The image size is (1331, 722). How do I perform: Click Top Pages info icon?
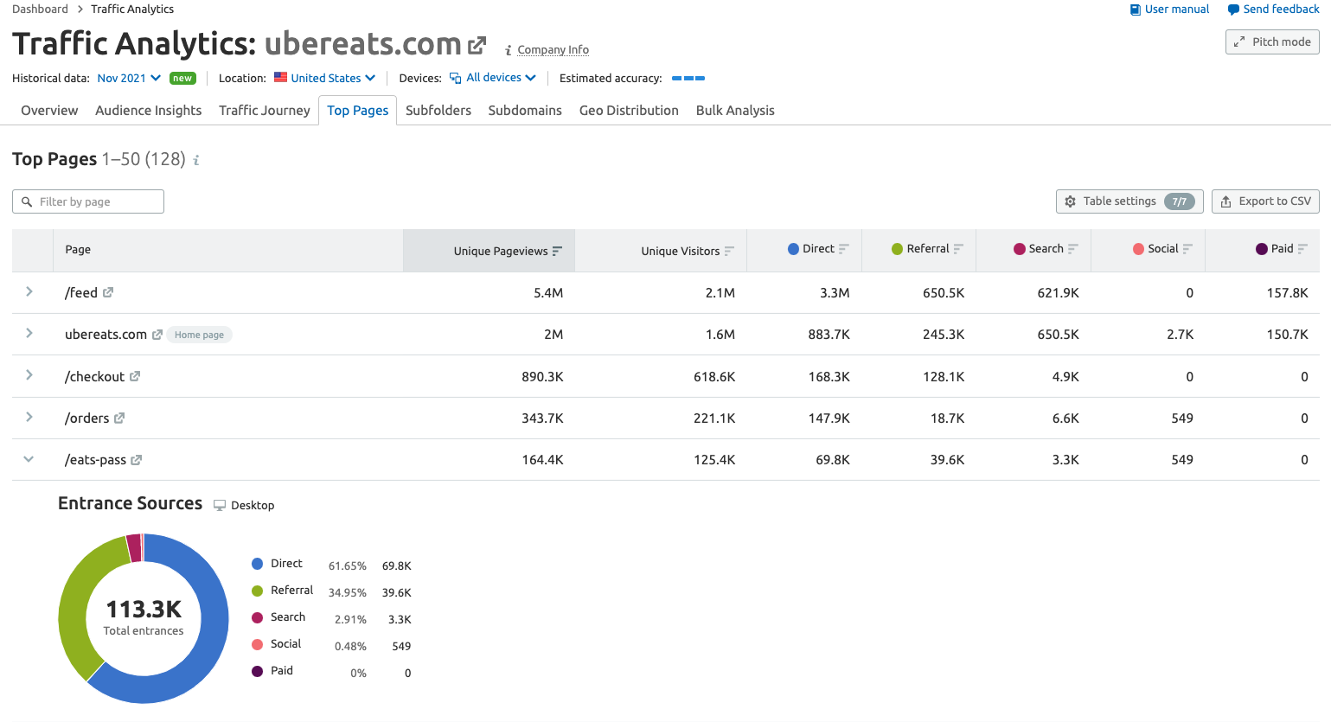point(196,160)
